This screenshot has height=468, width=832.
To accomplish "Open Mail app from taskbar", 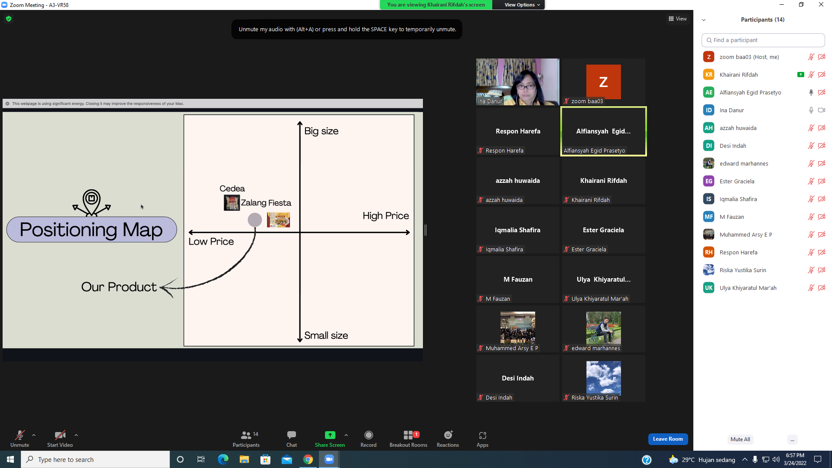I will (287, 459).
